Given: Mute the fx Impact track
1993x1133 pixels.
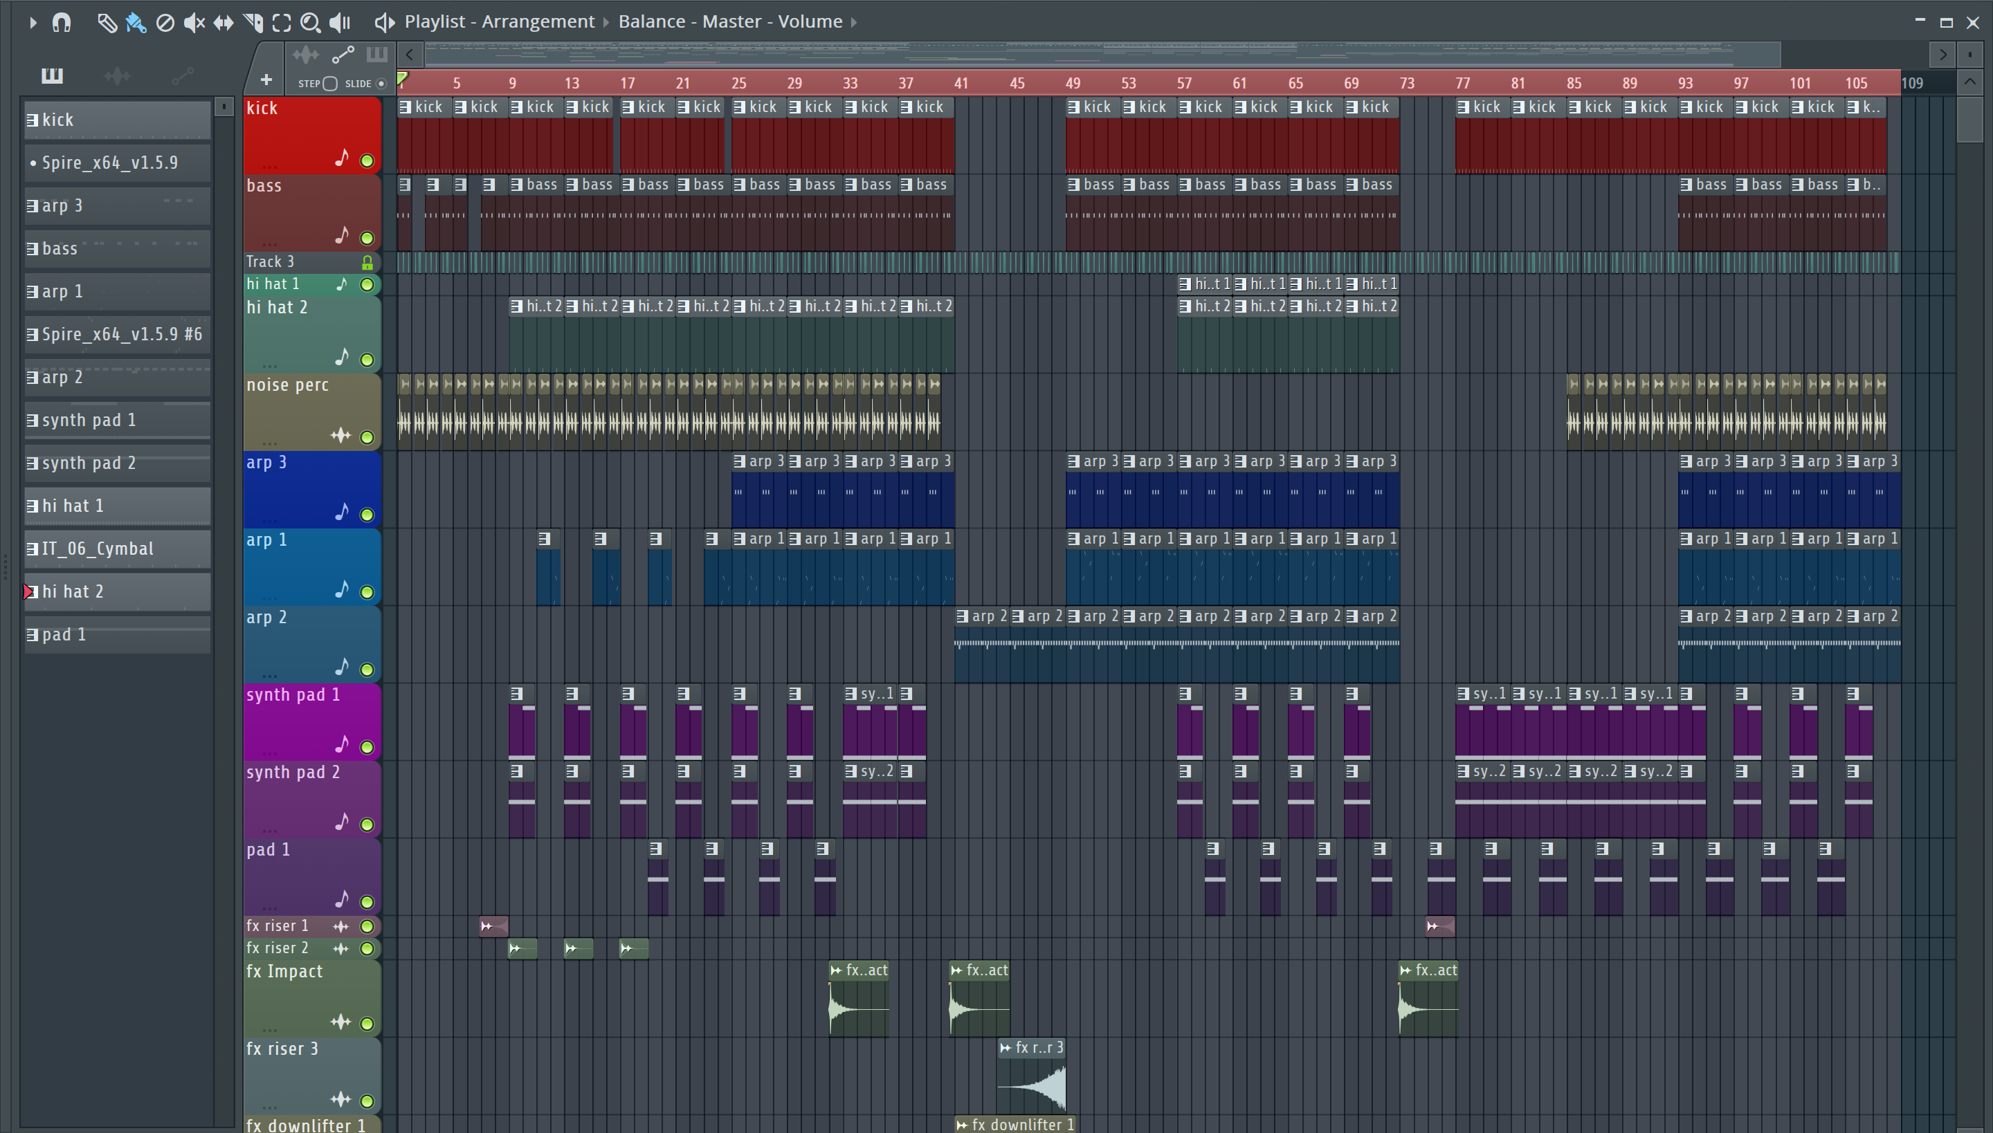Looking at the screenshot, I should point(367,1023).
